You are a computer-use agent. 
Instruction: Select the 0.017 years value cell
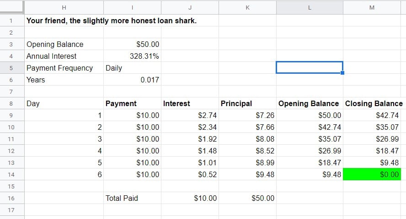[x=132, y=80]
